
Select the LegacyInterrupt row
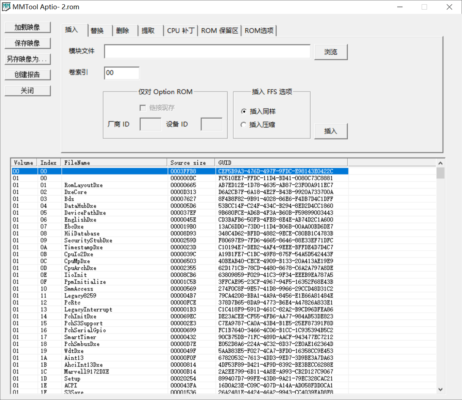tap(180, 310)
